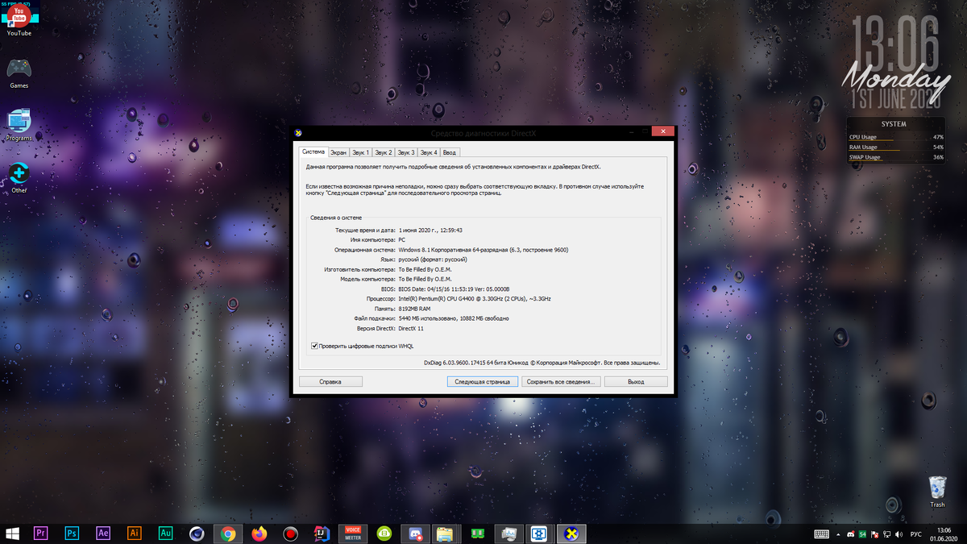Launch IntelliJ IDEA from the taskbar
967x544 pixels.
322,534
